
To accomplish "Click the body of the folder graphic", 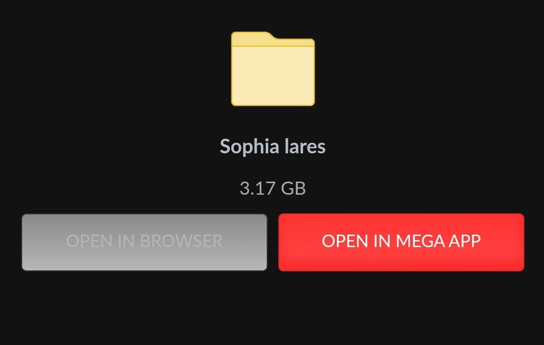I will click(x=273, y=76).
